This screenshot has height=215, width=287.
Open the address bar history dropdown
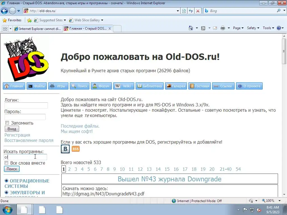click(x=178, y=11)
